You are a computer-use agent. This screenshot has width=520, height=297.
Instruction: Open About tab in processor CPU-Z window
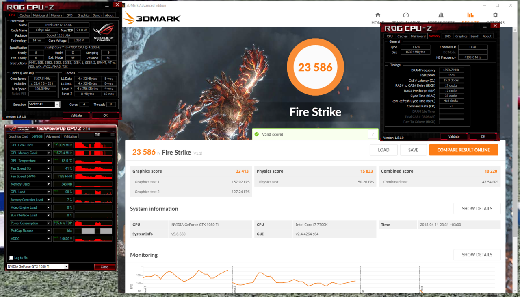click(x=109, y=15)
